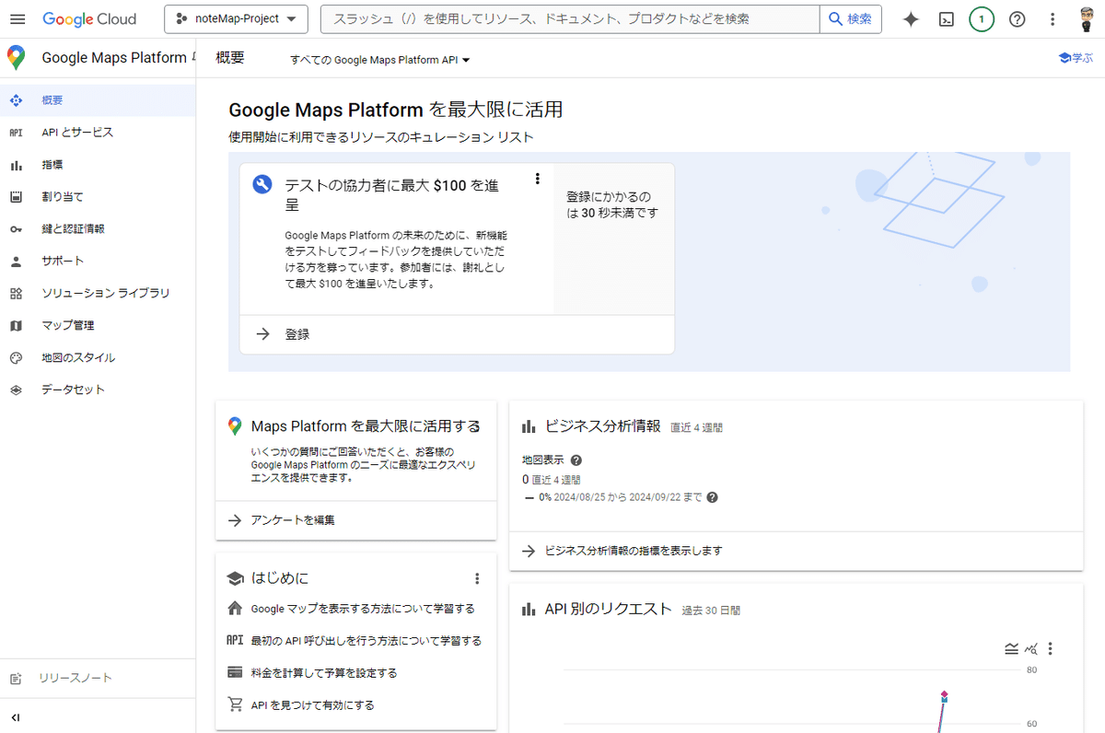Image resolution: width=1105 pixels, height=733 pixels.
Task: Open 指標 metrics in the sidebar
Action: 98,165
